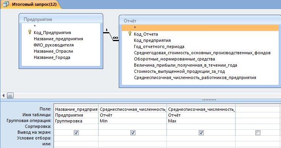Select the field Код_предприятия in the Отчёт table
281x148 pixels.
coord(152,40)
